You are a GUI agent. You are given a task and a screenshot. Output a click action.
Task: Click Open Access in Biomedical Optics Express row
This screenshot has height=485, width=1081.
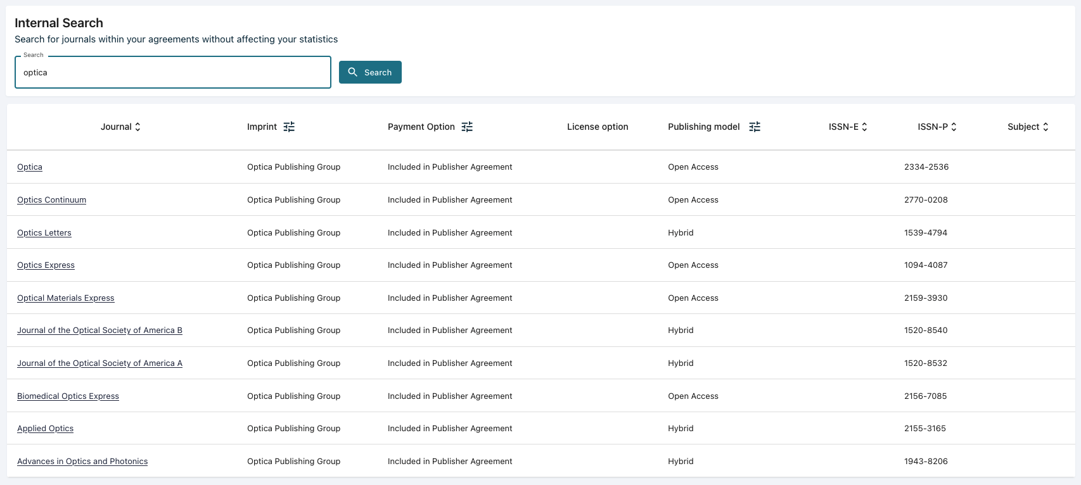click(x=693, y=396)
